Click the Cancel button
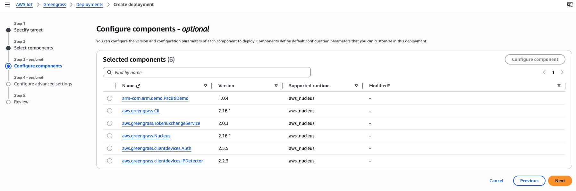This screenshot has height=191, width=576. (496, 181)
